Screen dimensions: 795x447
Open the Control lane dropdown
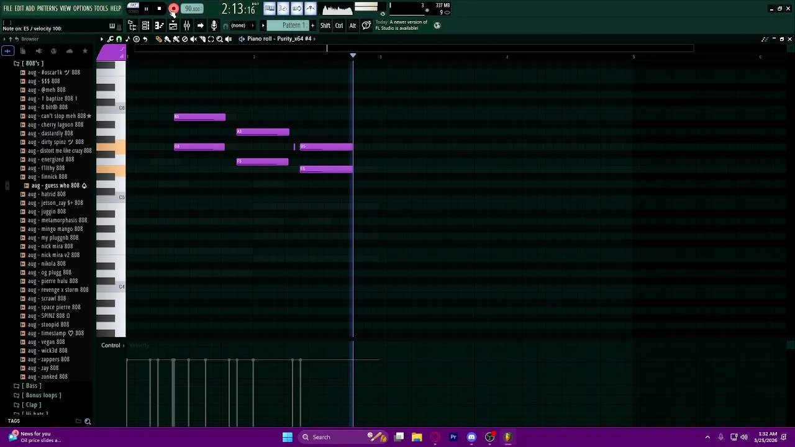(113, 345)
